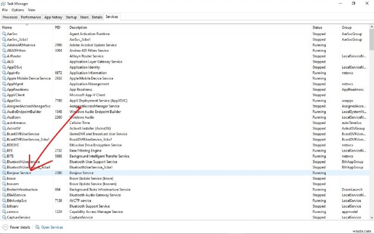The image size is (374, 234).
Task: Click the Adobe Acrobat Update Service description
Action: point(93,45)
